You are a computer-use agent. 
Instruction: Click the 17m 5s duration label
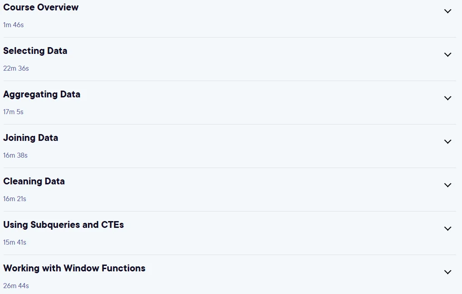click(13, 112)
